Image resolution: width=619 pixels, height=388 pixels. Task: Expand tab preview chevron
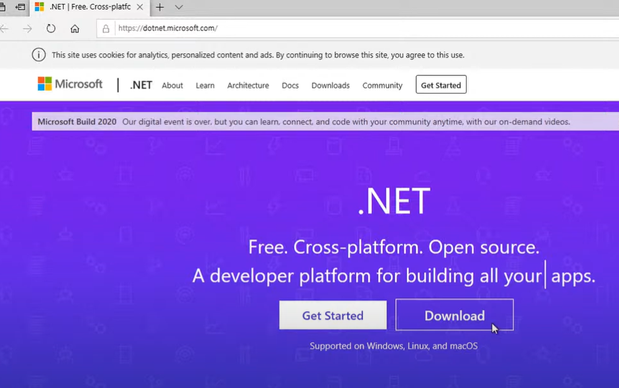pyautogui.click(x=179, y=7)
